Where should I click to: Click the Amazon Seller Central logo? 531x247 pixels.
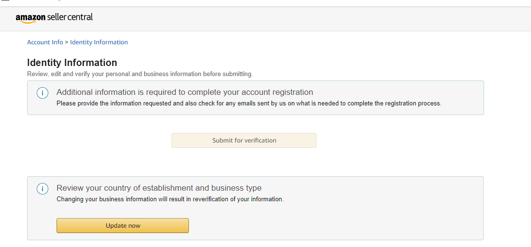(54, 18)
